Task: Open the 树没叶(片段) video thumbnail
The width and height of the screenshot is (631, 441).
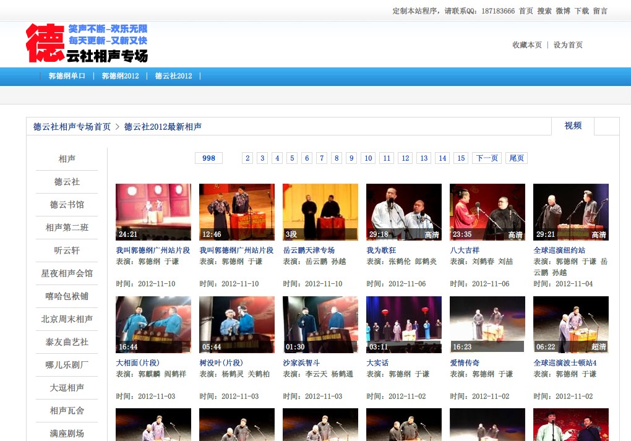Action: coord(237,325)
